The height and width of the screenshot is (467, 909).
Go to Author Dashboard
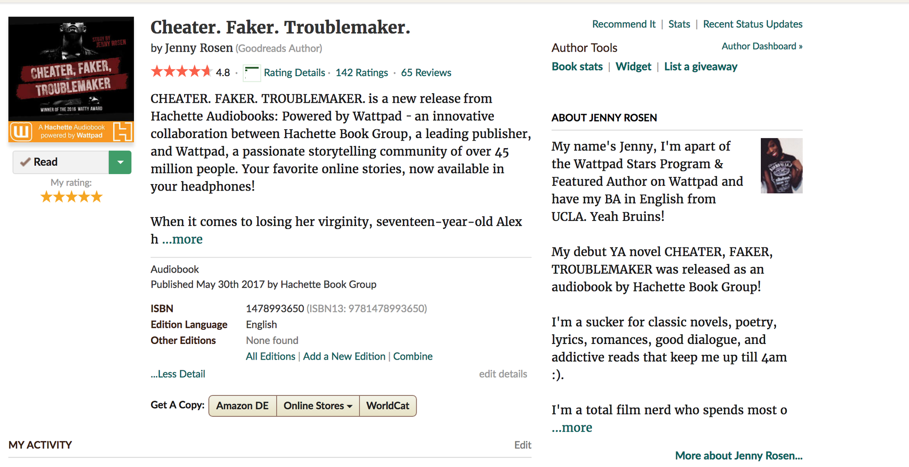click(x=762, y=46)
